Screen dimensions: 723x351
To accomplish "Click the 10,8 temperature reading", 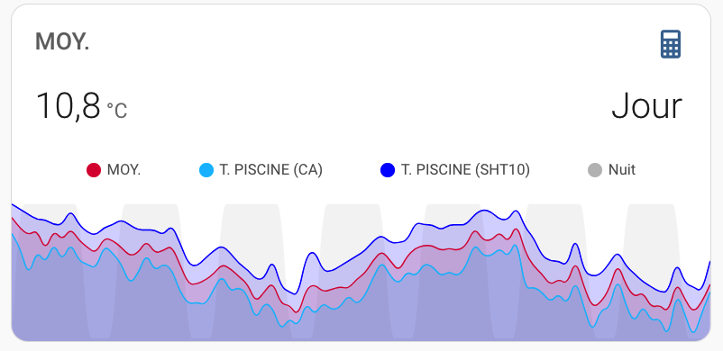I will point(68,106).
